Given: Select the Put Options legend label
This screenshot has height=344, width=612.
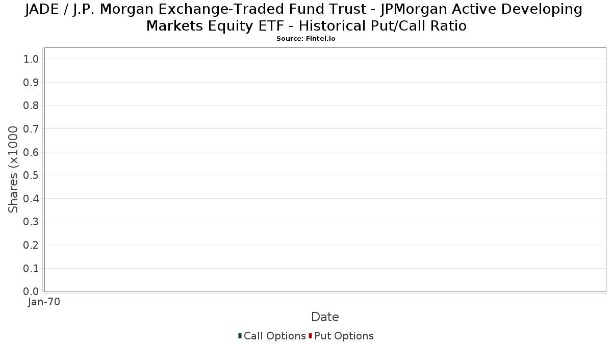Looking at the screenshot, I should coord(344,336).
